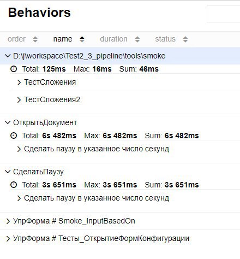Sort behaviors by duration column
The image size is (240, 259).
tap(137, 39)
